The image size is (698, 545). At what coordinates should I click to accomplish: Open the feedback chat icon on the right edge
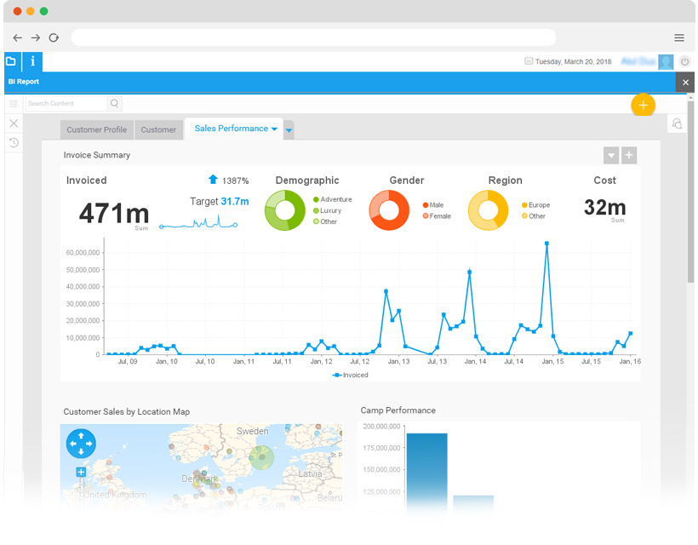[677, 124]
